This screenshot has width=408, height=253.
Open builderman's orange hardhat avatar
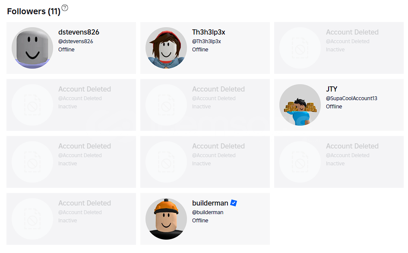click(166, 219)
